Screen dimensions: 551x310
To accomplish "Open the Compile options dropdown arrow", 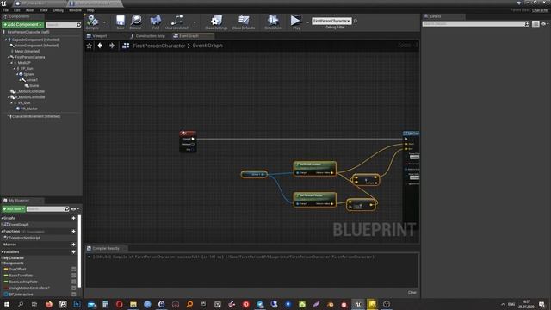I will [104, 22].
